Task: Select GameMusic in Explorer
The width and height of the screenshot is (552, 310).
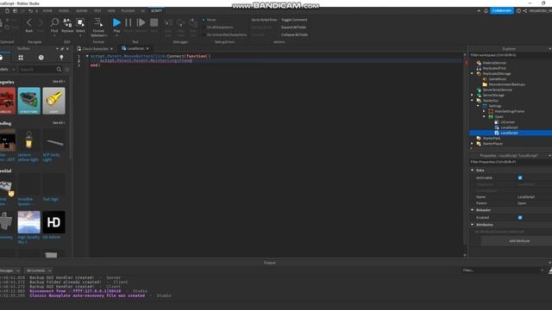Action: click(498, 79)
